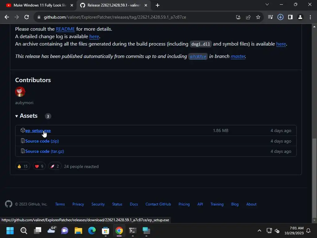Viewport: 317px width, 238px height.
Task: Open the Status footer link
Action: [x=117, y=204]
